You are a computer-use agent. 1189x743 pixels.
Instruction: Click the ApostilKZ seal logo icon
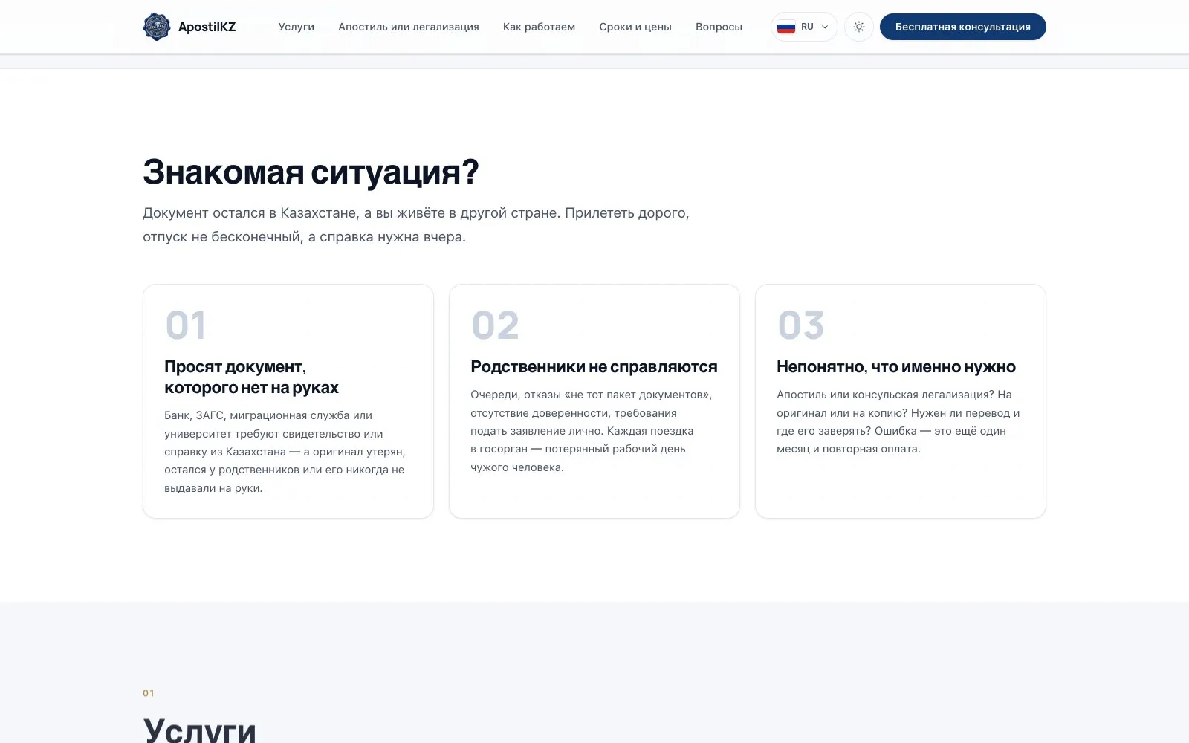(156, 27)
